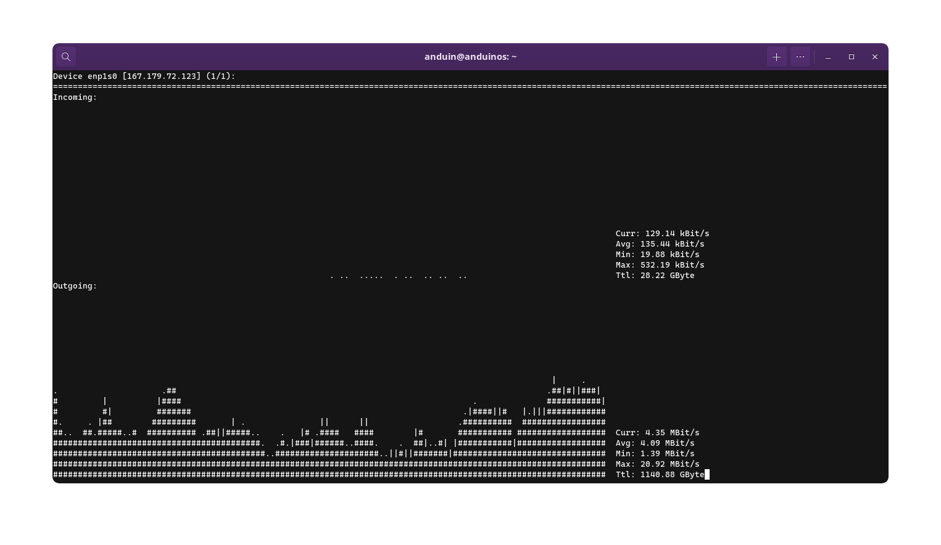Open the three-dot more options menu
The image size is (941, 545).
click(x=800, y=57)
